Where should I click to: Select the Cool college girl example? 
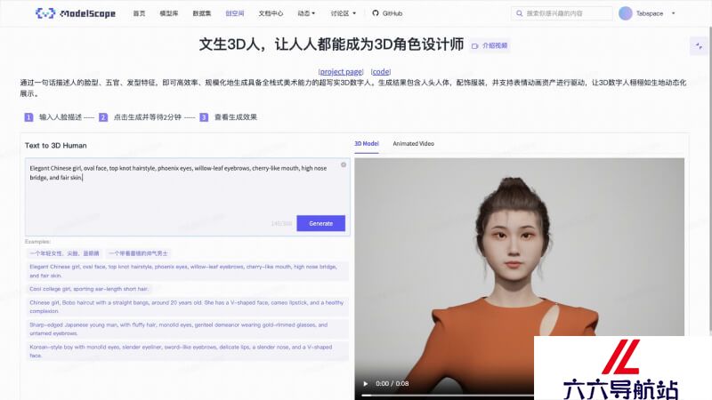[x=89, y=289]
